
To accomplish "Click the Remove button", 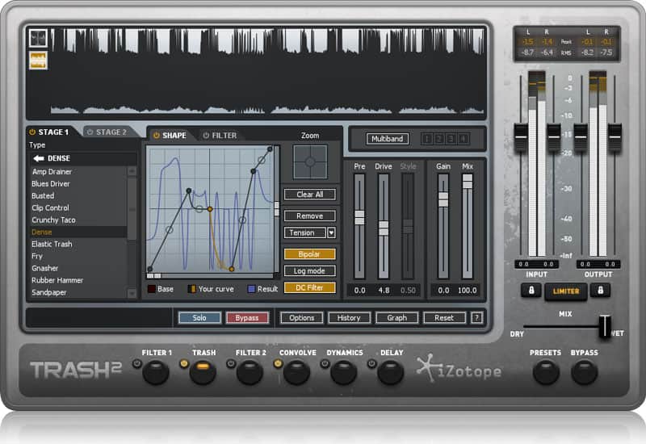I will point(310,216).
